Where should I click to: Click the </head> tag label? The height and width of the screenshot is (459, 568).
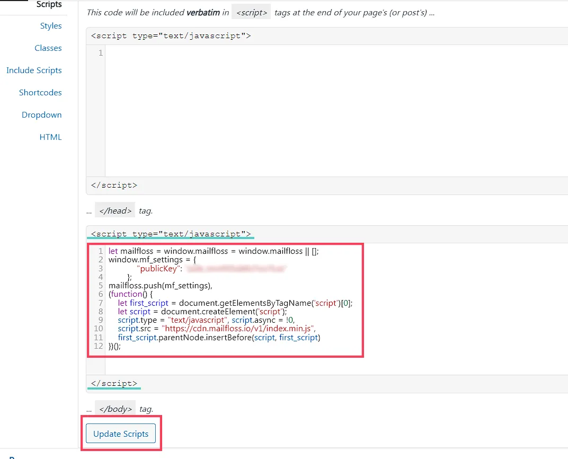tap(115, 210)
